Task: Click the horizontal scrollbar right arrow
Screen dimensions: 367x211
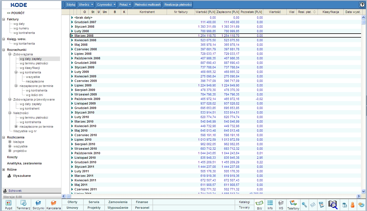Action: 359,196
